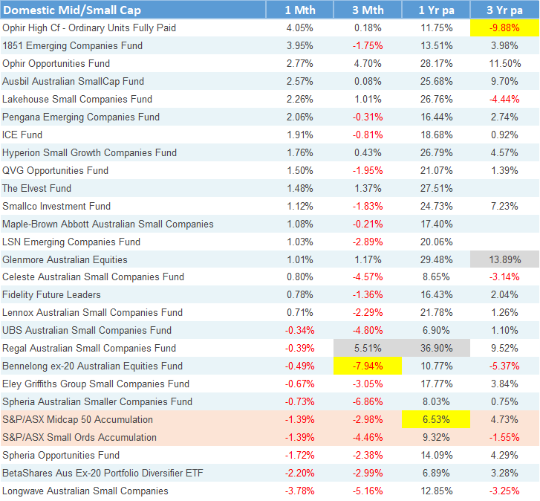540x501 pixels.
Task: Select 'Longwave Australian Small Companies' row name
Action: 85,491
